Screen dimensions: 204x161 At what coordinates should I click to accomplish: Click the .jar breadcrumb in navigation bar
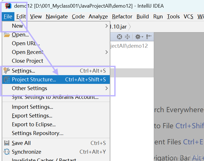tap(119, 27)
